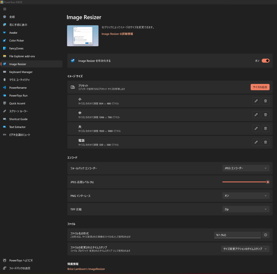Viewport: 277px width, 274px height.
Task: Click the エンコード section heading
Action: [72, 157]
